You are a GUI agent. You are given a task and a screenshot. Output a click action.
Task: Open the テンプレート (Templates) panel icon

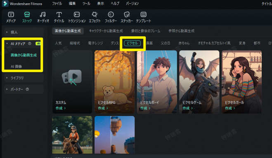coord(144,15)
